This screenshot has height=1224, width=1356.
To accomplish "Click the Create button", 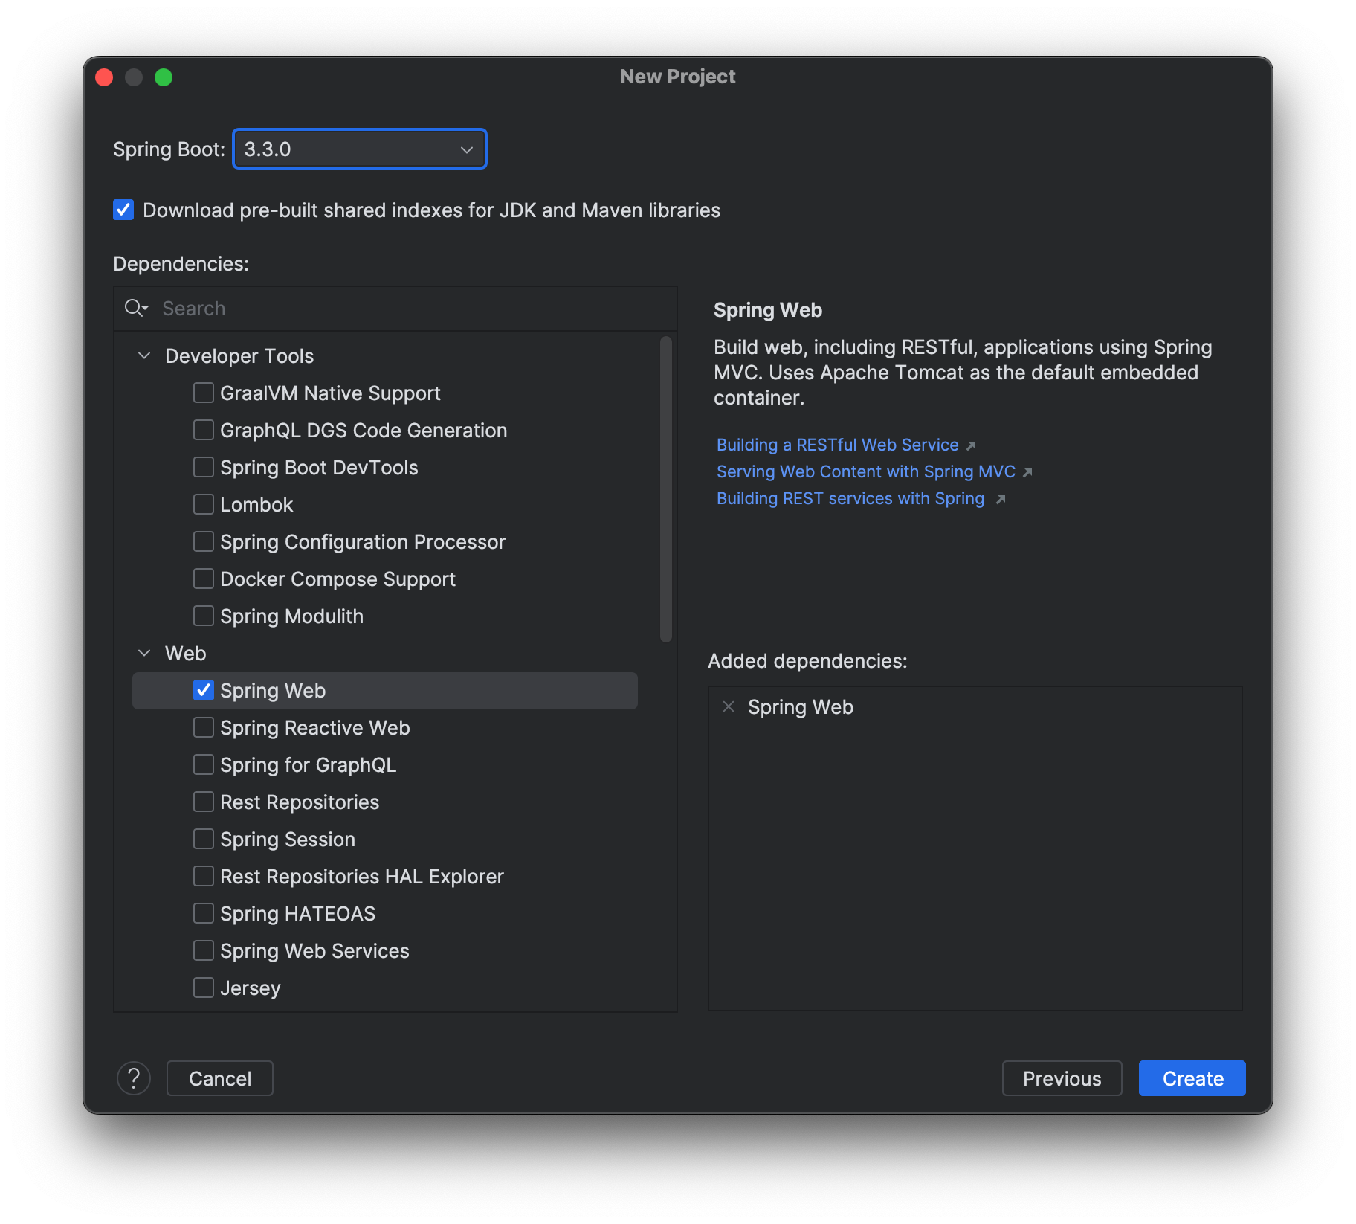I will [1191, 1078].
